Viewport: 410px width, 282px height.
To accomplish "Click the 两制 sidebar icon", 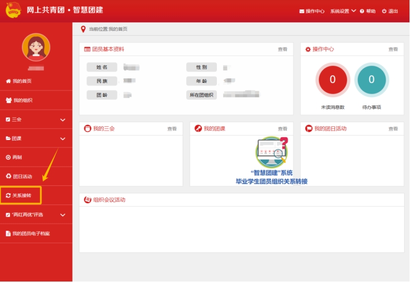I will 8,157.
